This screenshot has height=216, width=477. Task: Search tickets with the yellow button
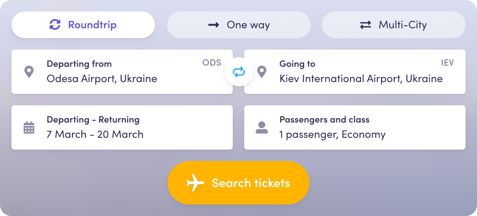tap(238, 183)
